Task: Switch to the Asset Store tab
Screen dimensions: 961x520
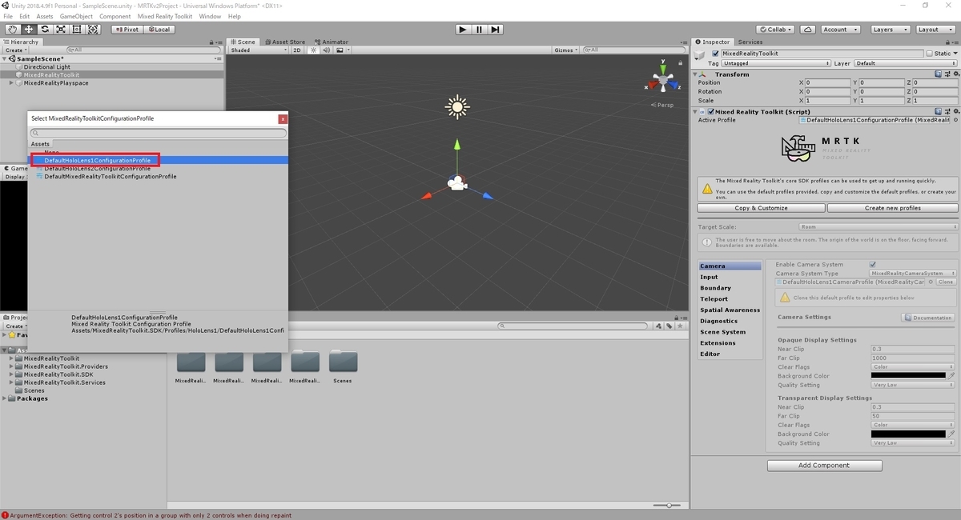Action: pyautogui.click(x=284, y=42)
